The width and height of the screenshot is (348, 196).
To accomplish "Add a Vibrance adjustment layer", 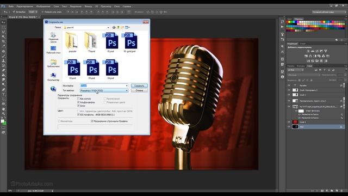I will click(x=326, y=51).
